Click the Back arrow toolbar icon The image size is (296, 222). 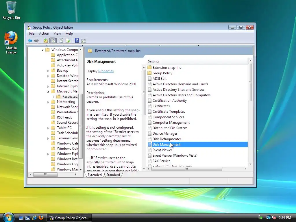point(30,40)
